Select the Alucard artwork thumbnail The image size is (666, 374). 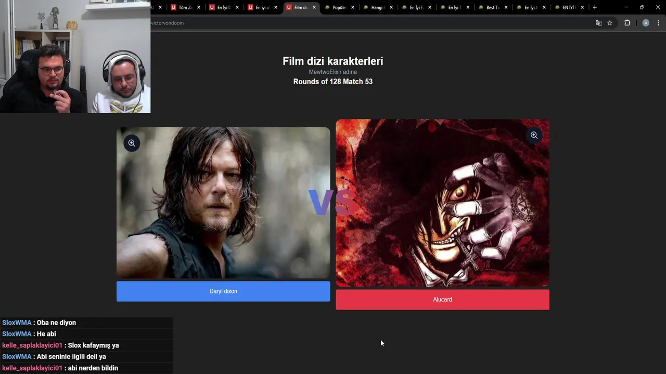click(442, 203)
